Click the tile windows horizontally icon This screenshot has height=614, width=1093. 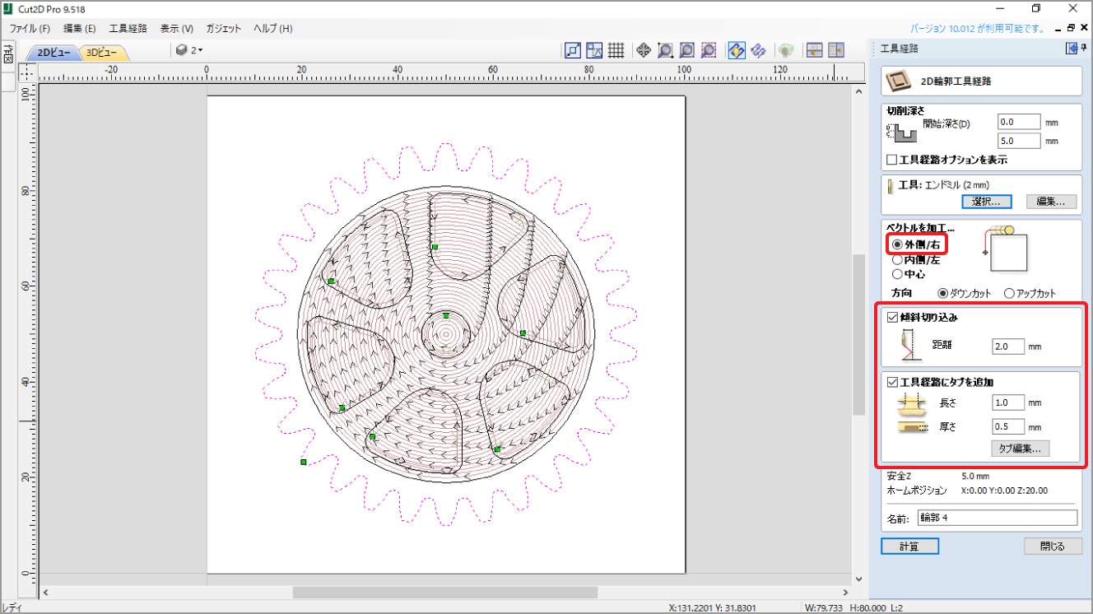814,50
